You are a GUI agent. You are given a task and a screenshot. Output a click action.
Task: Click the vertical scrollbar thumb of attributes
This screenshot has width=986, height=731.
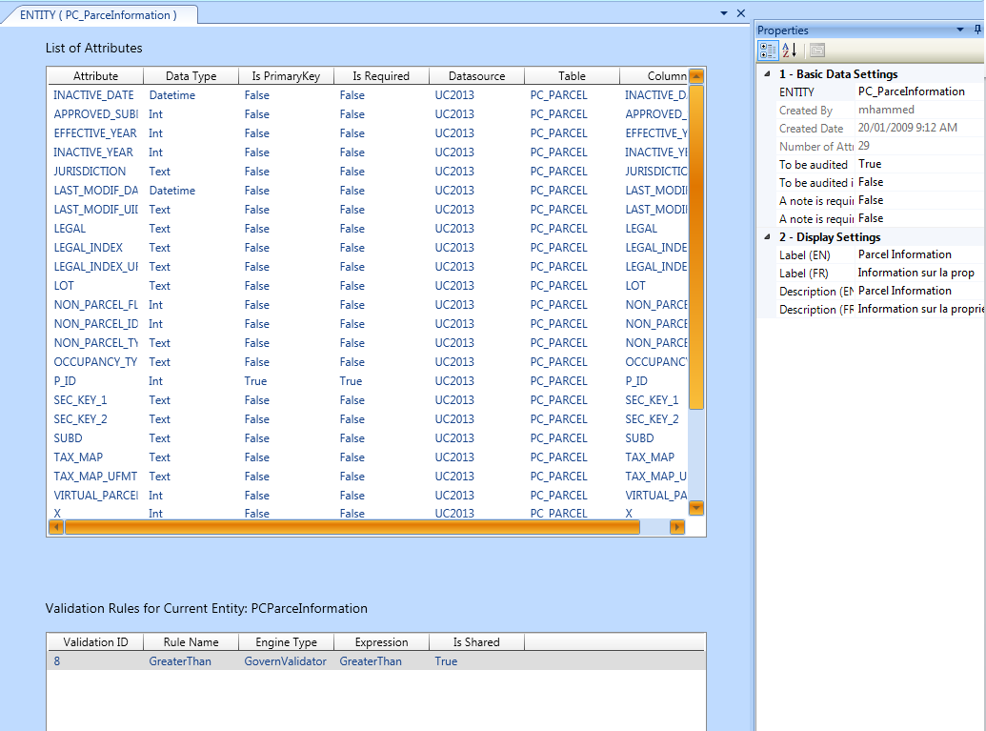tap(695, 246)
